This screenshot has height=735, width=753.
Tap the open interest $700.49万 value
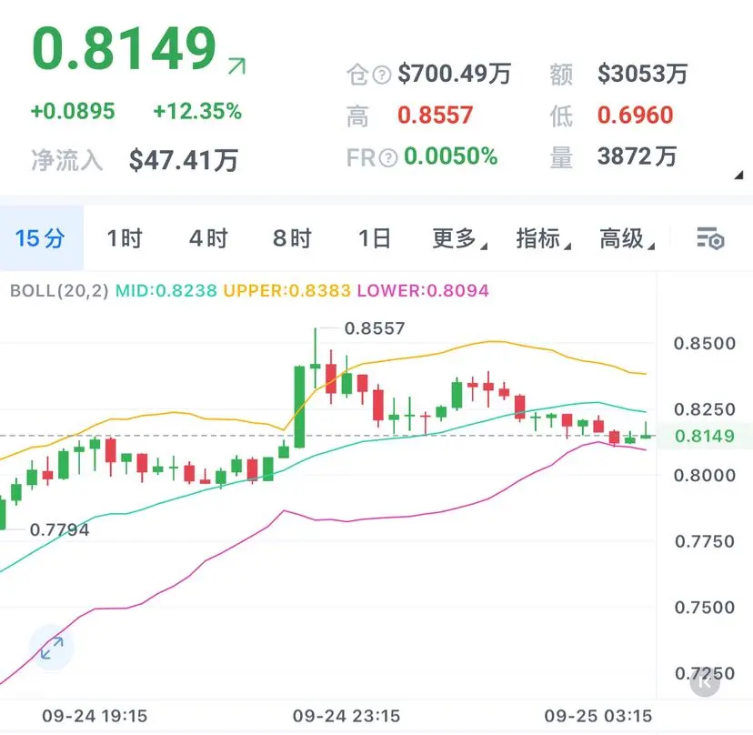(455, 74)
